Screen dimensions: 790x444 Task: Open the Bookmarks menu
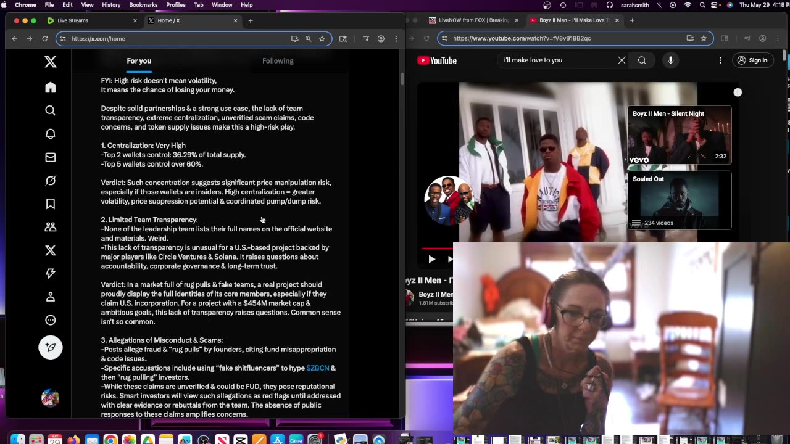tap(143, 5)
